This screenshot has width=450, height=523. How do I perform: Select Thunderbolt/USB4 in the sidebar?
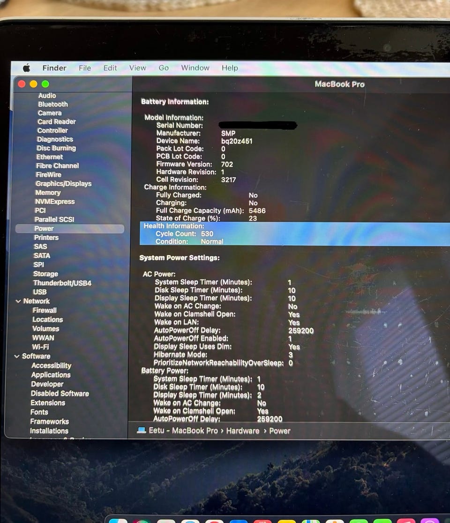pos(62,283)
